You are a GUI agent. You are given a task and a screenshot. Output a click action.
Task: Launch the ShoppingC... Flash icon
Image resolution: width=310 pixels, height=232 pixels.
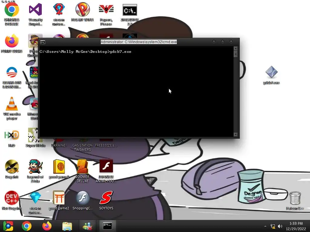click(82, 200)
